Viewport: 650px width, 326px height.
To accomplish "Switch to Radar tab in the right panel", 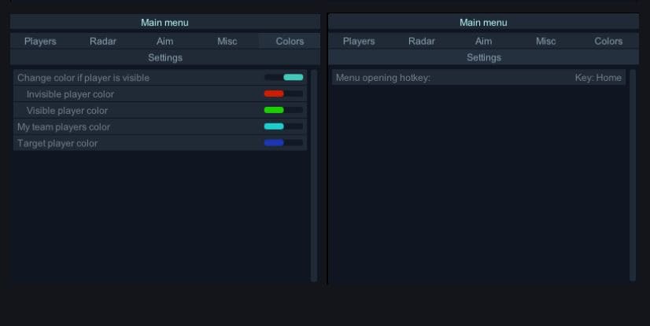I will [422, 42].
